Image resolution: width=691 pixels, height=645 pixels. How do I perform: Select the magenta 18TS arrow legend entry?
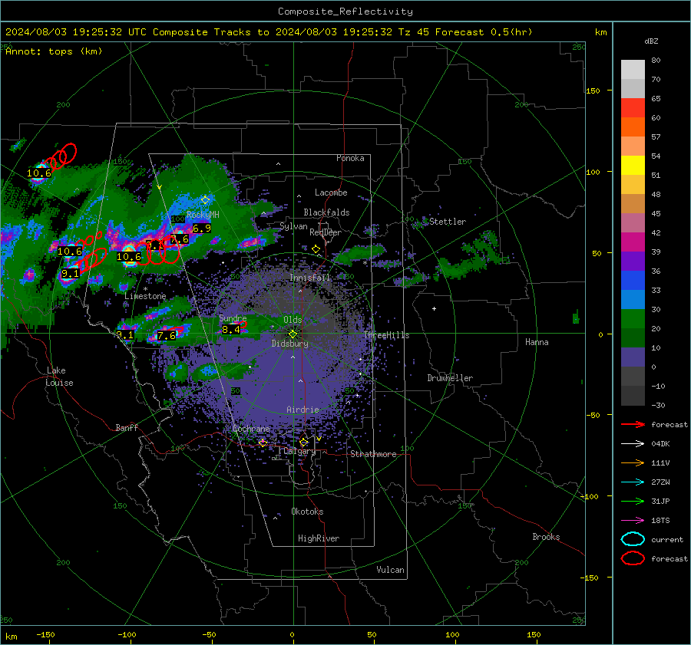pos(633,520)
